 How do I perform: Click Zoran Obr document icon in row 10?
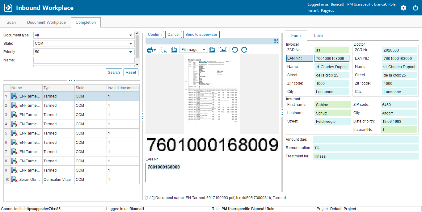click(x=15, y=180)
